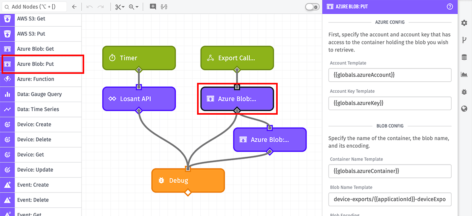Select AWS S3: Get palette node
The image size is (472, 216).
coord(41,18)
